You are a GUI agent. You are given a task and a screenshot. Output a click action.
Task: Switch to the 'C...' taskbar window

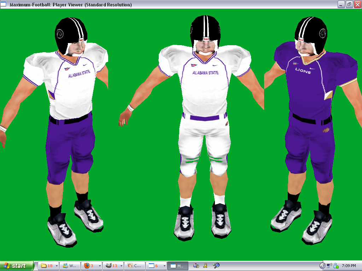pyautogui.click(x=135, y=266)
